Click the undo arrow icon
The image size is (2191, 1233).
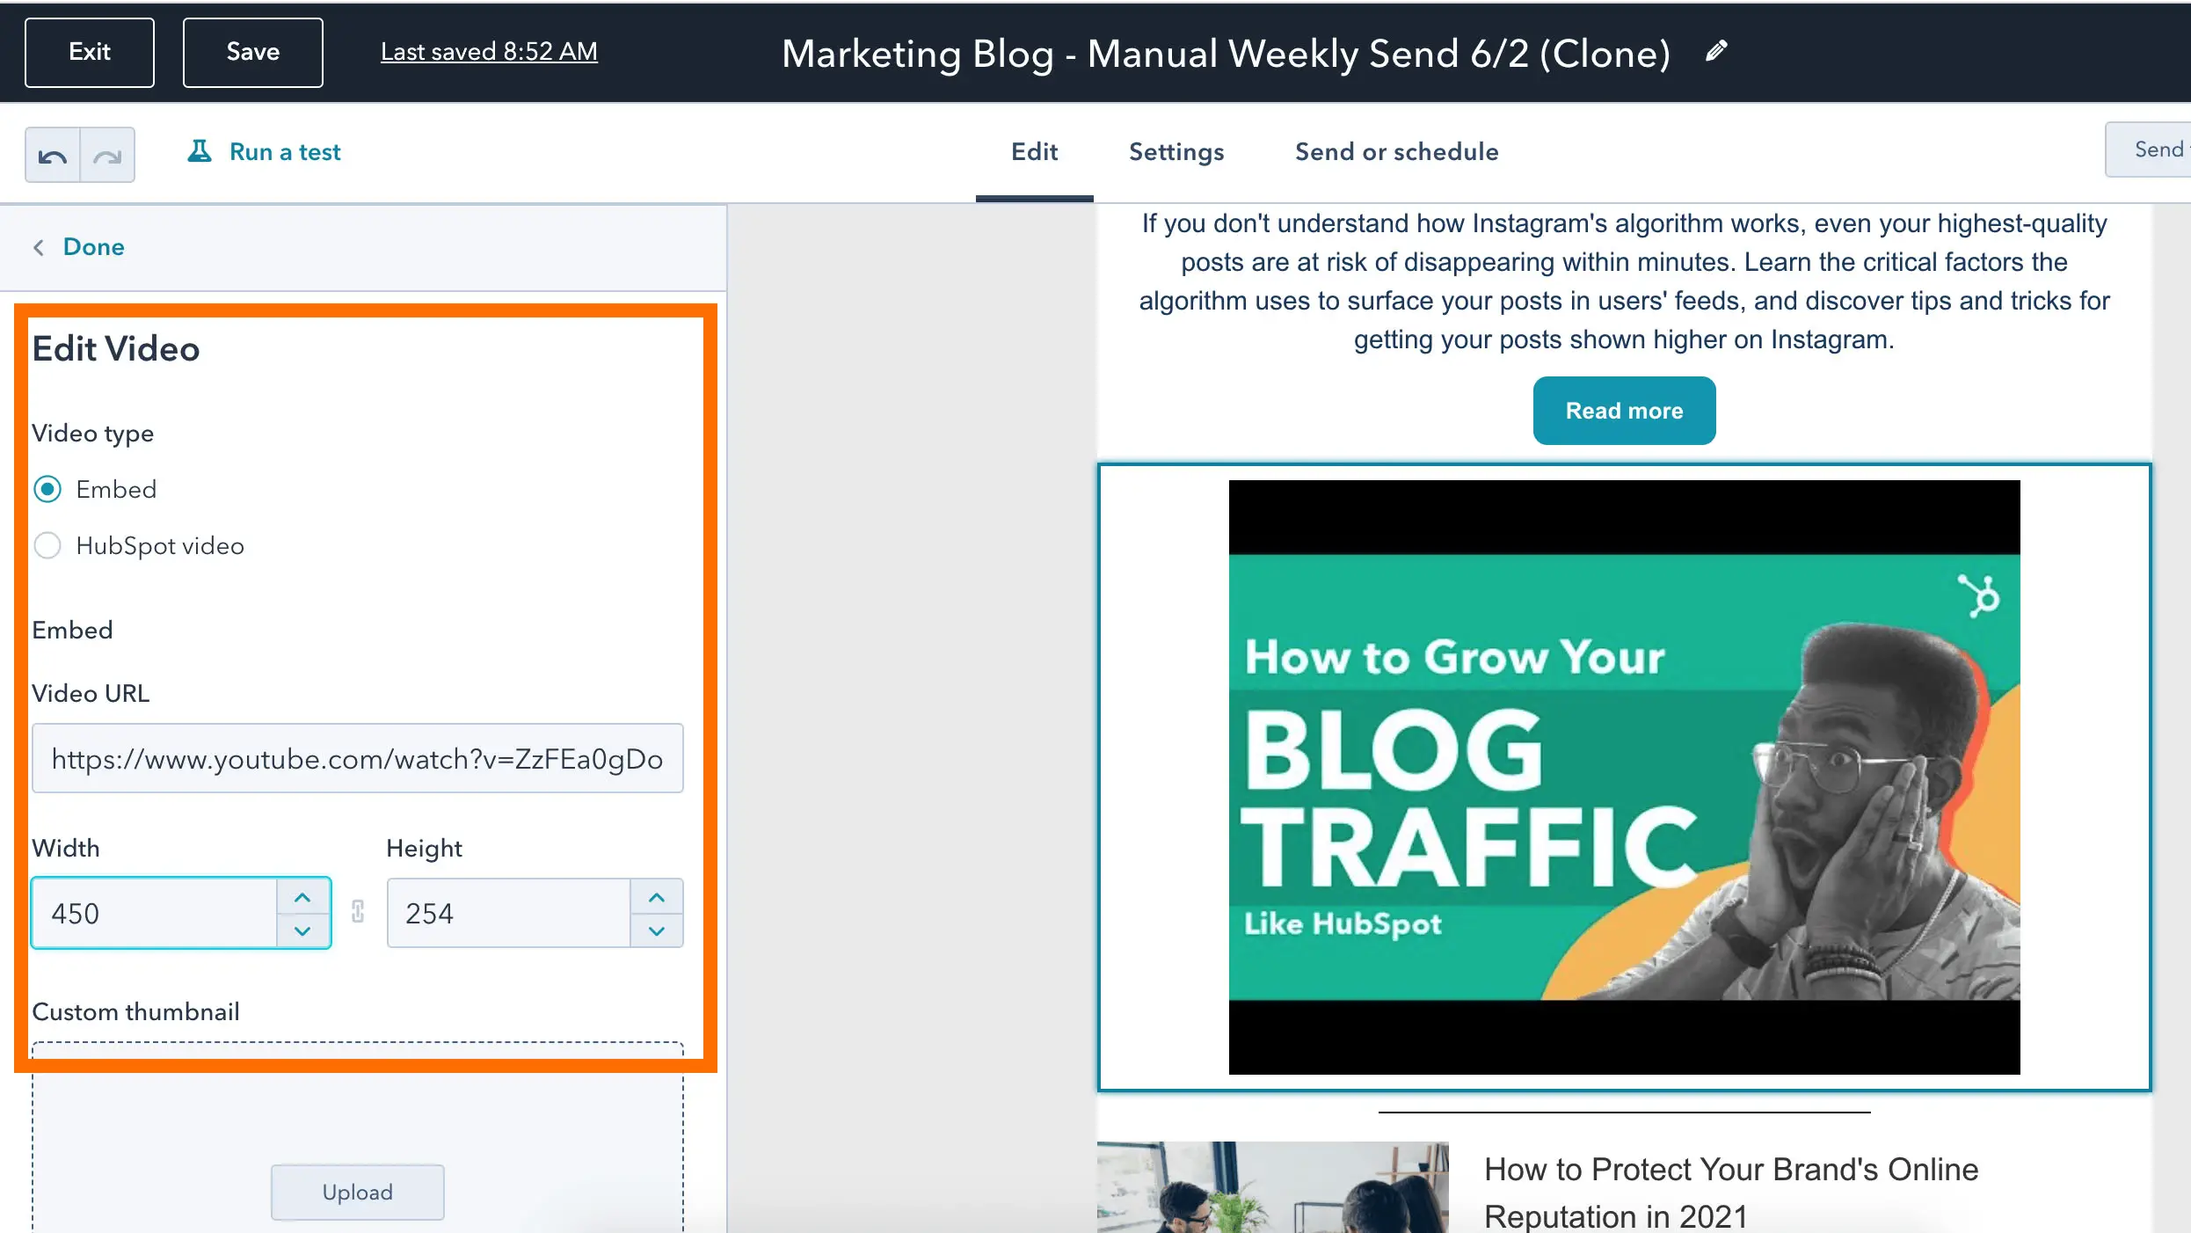(51, 154)
